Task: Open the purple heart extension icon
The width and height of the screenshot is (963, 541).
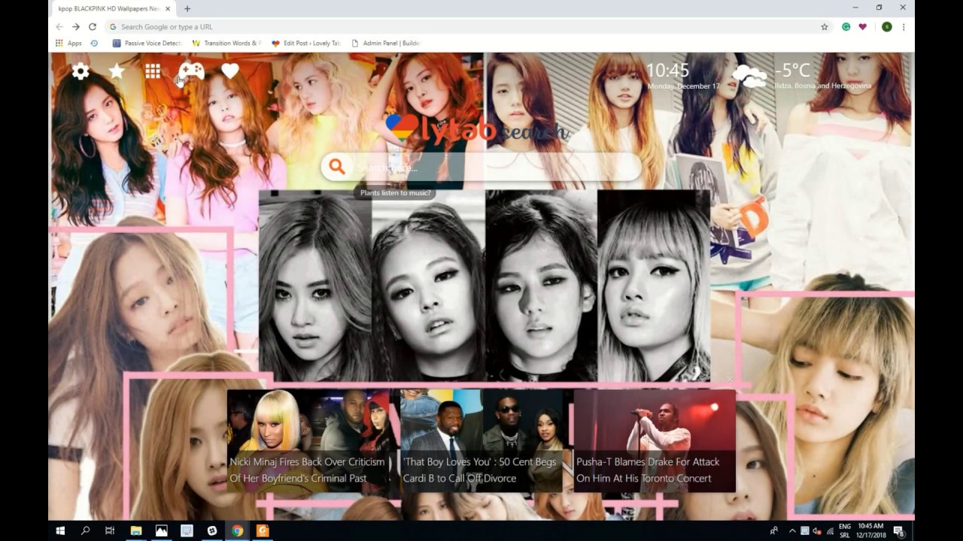Action: (x=862, y=26)
